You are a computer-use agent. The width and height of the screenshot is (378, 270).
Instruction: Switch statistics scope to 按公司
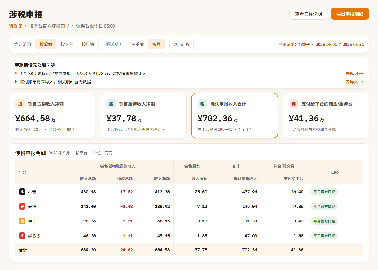tap(46, 44)
